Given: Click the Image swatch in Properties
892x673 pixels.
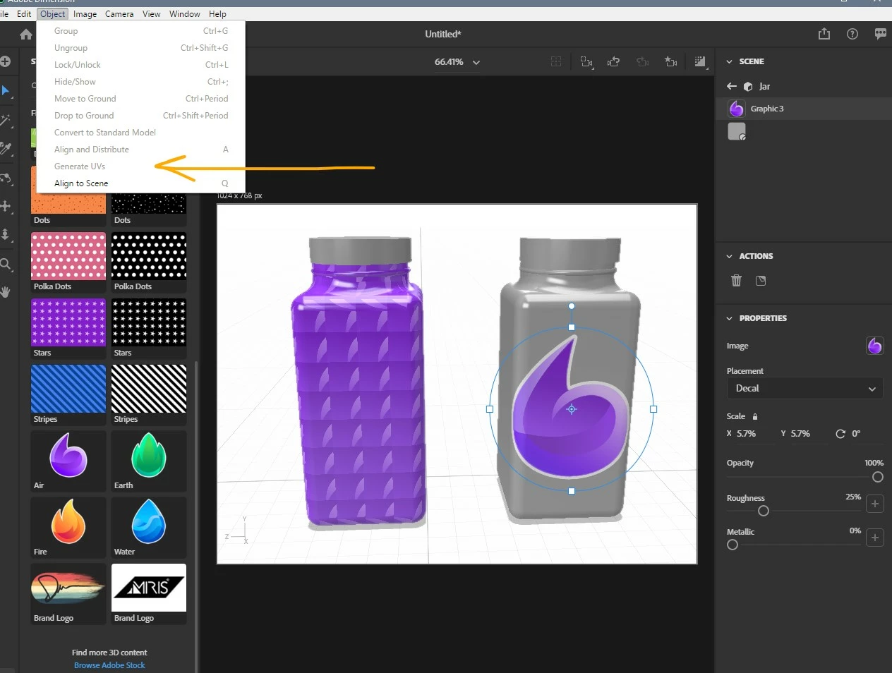Looking at the screenshot, I should pyautogui.click(x=874, y=346).
